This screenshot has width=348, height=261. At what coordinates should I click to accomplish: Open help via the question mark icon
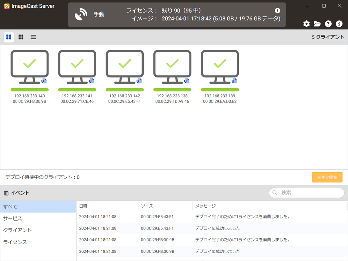328,24
